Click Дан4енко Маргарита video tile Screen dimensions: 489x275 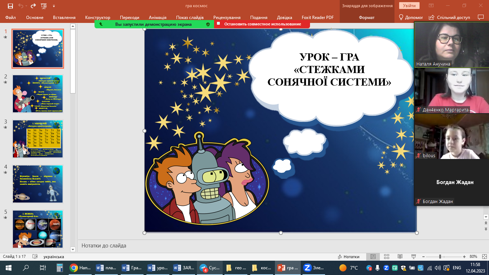click(x=452, y=90)
